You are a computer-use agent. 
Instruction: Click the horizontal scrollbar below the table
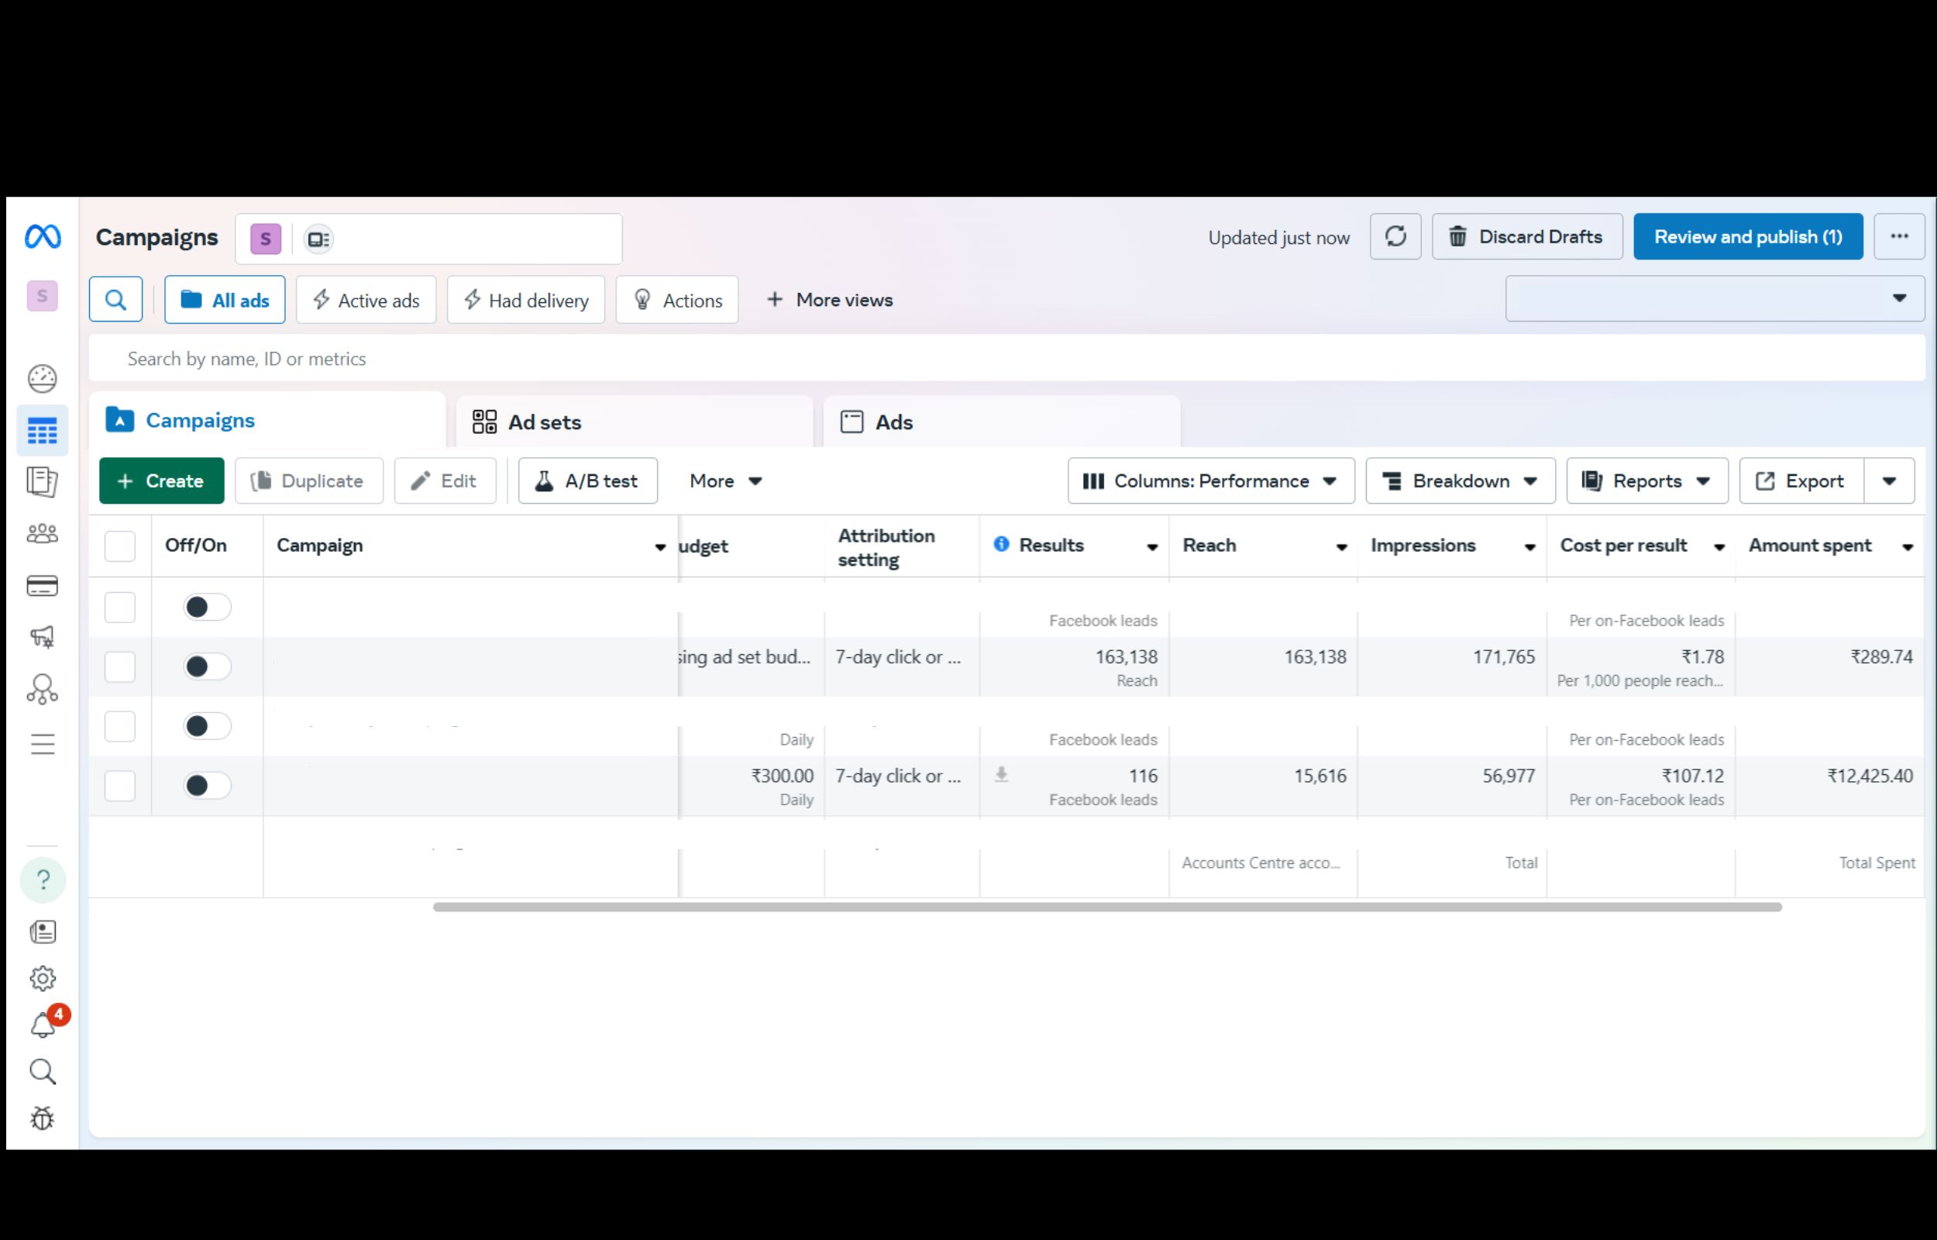1106,907
